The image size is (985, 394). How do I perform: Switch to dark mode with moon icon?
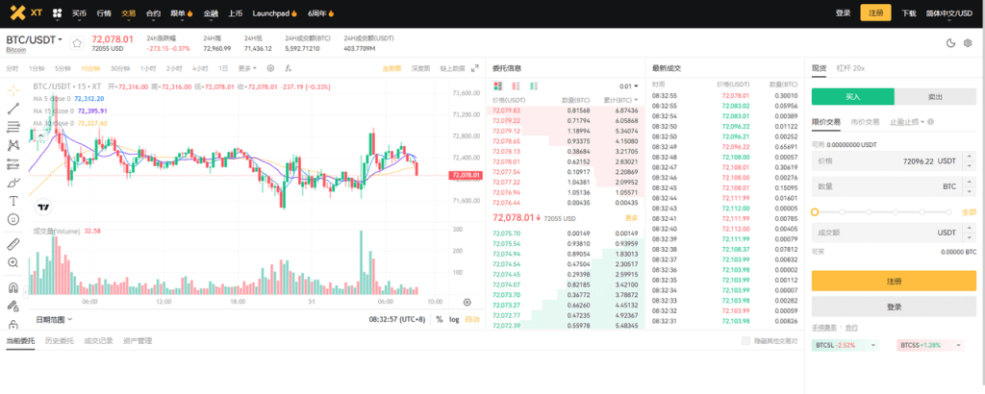click(x=950, y=42)
